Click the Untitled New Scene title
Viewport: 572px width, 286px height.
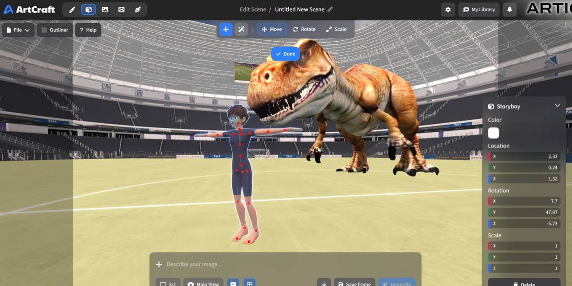[299, 9]
